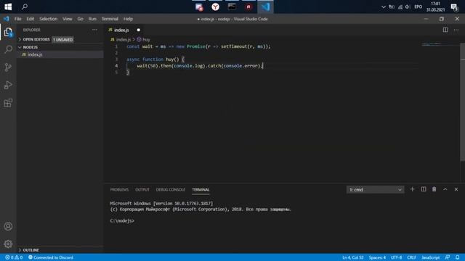Open the Terminal menu

coord(110,19)
